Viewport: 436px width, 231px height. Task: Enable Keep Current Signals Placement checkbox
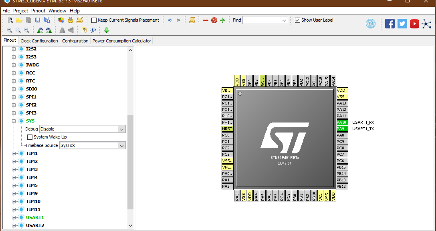(x=94, y=20)
